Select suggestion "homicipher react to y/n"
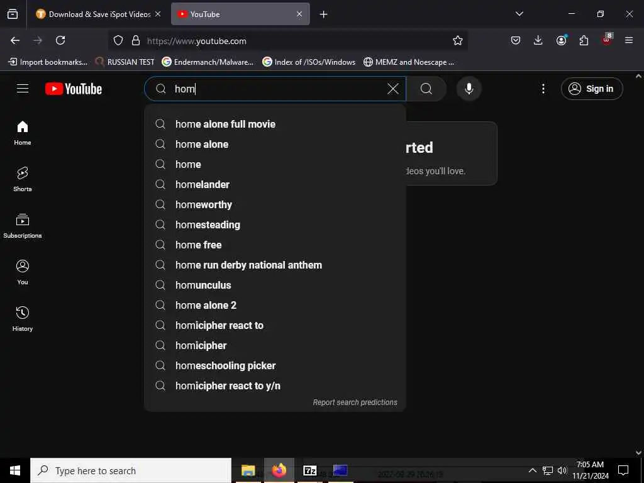Screen dimensions: 644x483 (275, 386)
